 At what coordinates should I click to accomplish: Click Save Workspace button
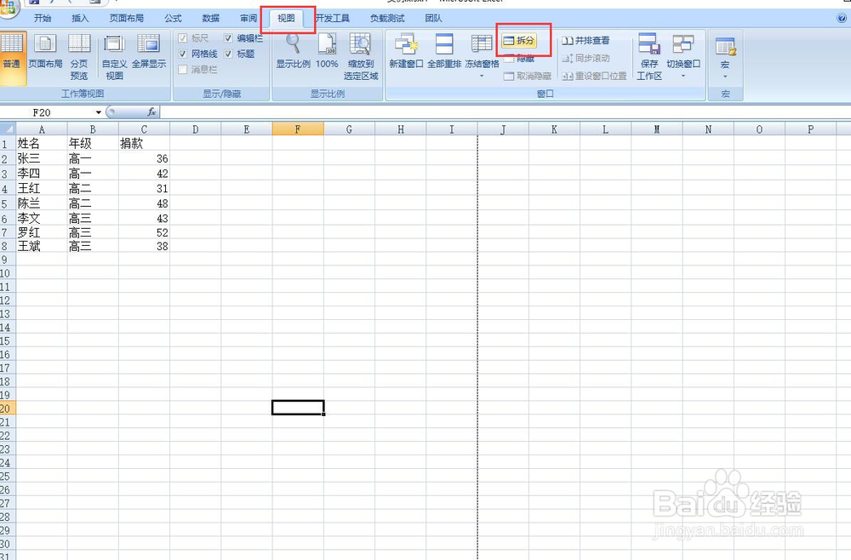pyautogui.click(x=649, y=56)
